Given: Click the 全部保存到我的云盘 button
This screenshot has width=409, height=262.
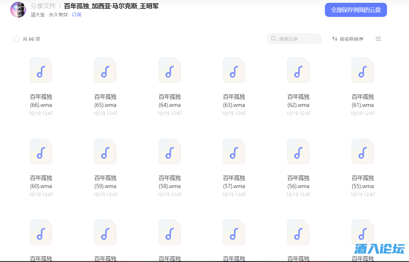Looking at the screenshot, I should 356,10.
